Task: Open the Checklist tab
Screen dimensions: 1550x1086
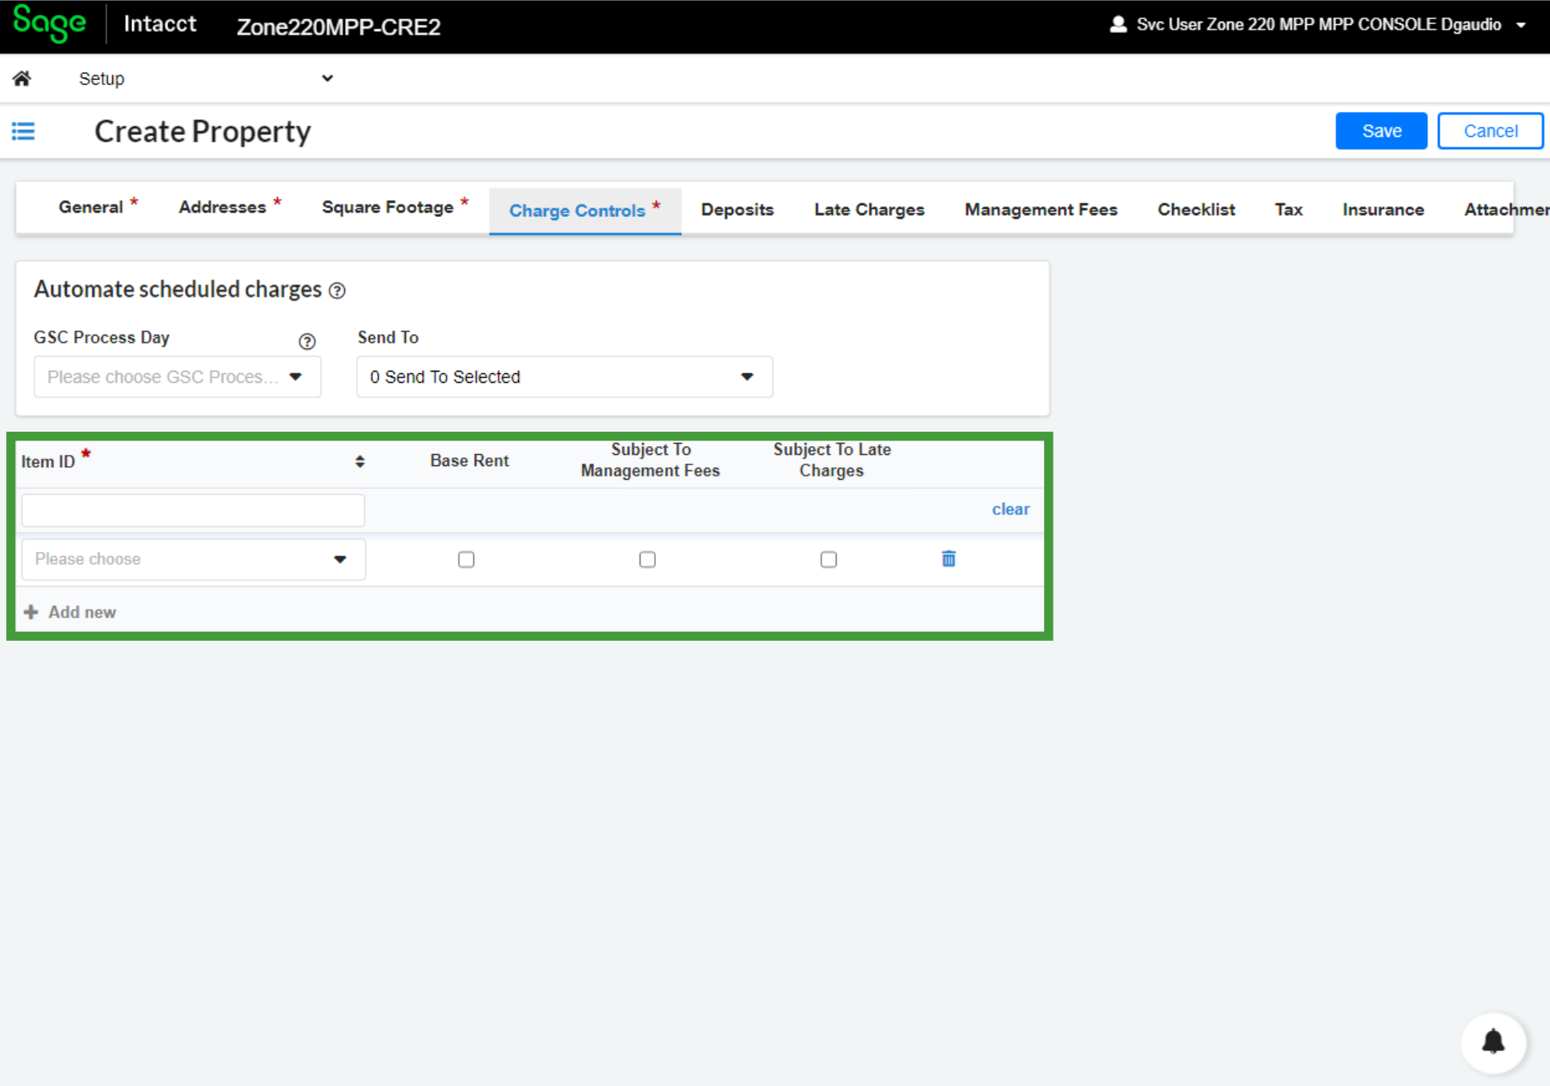Action: (x=1196, y=210)
